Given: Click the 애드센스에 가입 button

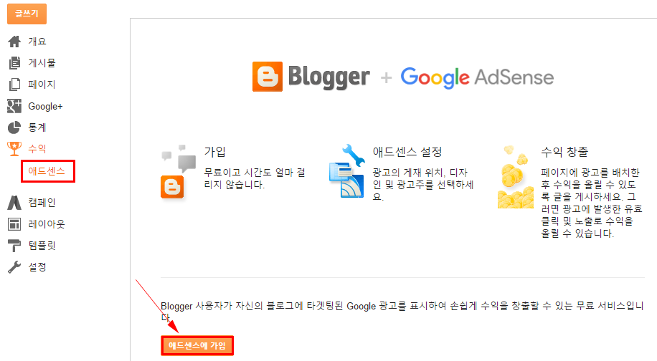Looking at the screenshot, I should (x=197, y=345).
